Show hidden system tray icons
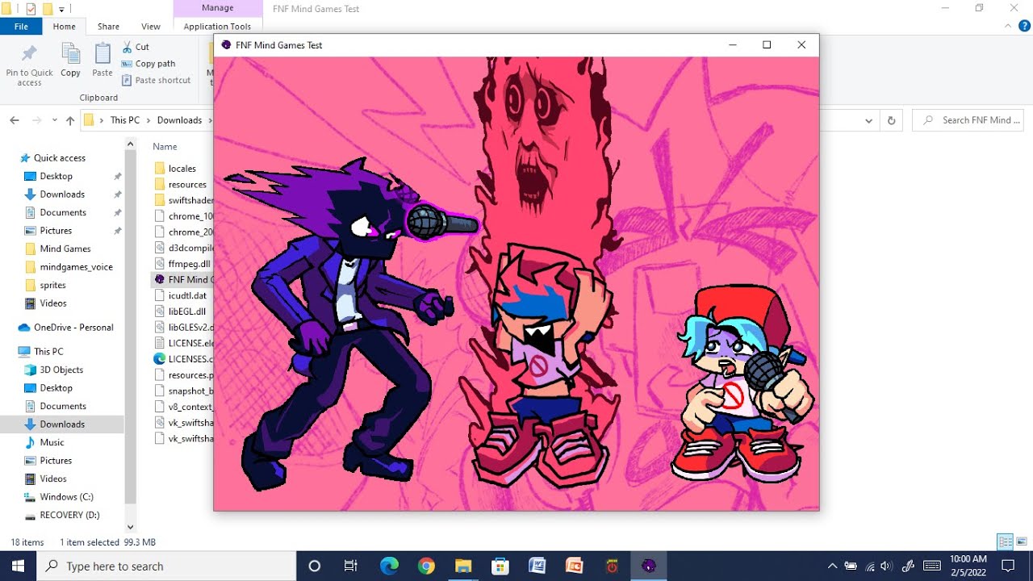 tap(832, 566)
